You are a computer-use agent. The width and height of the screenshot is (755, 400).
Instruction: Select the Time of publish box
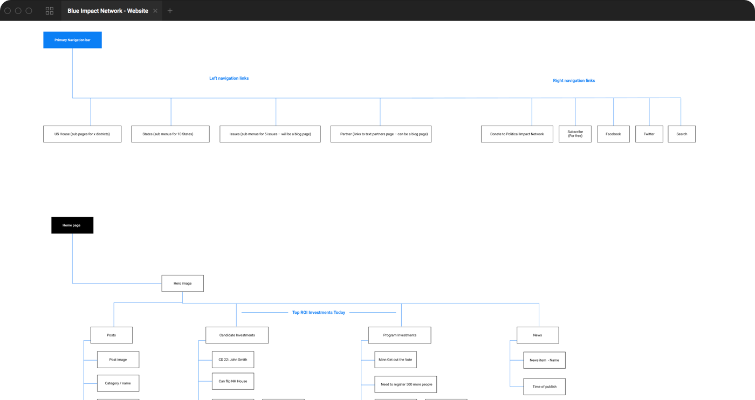[544, 387]
